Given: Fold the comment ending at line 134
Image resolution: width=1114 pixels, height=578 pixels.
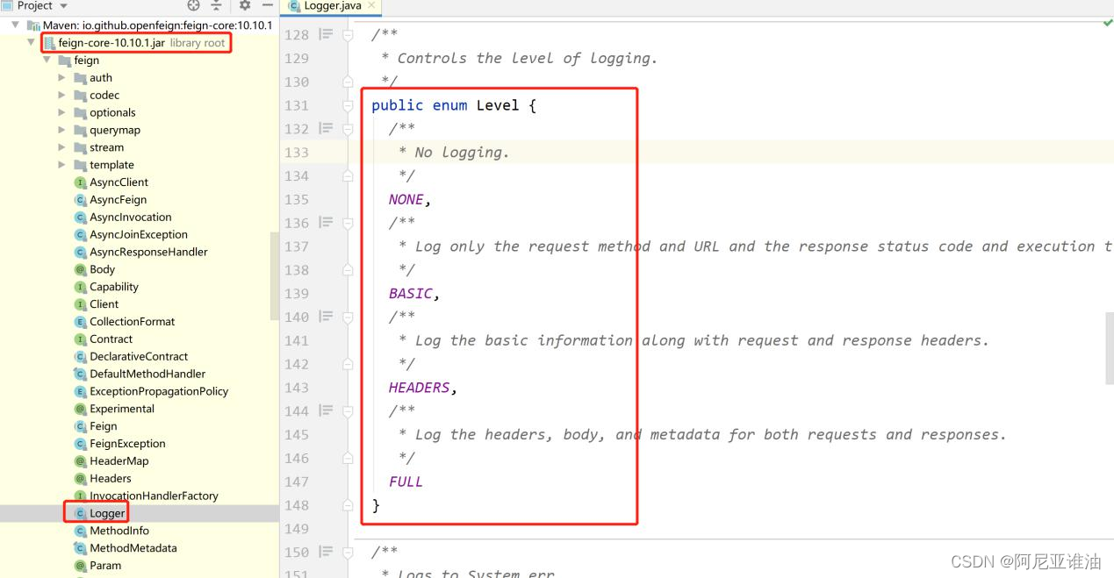Looking at the screenshot, I should coord(348,175).
